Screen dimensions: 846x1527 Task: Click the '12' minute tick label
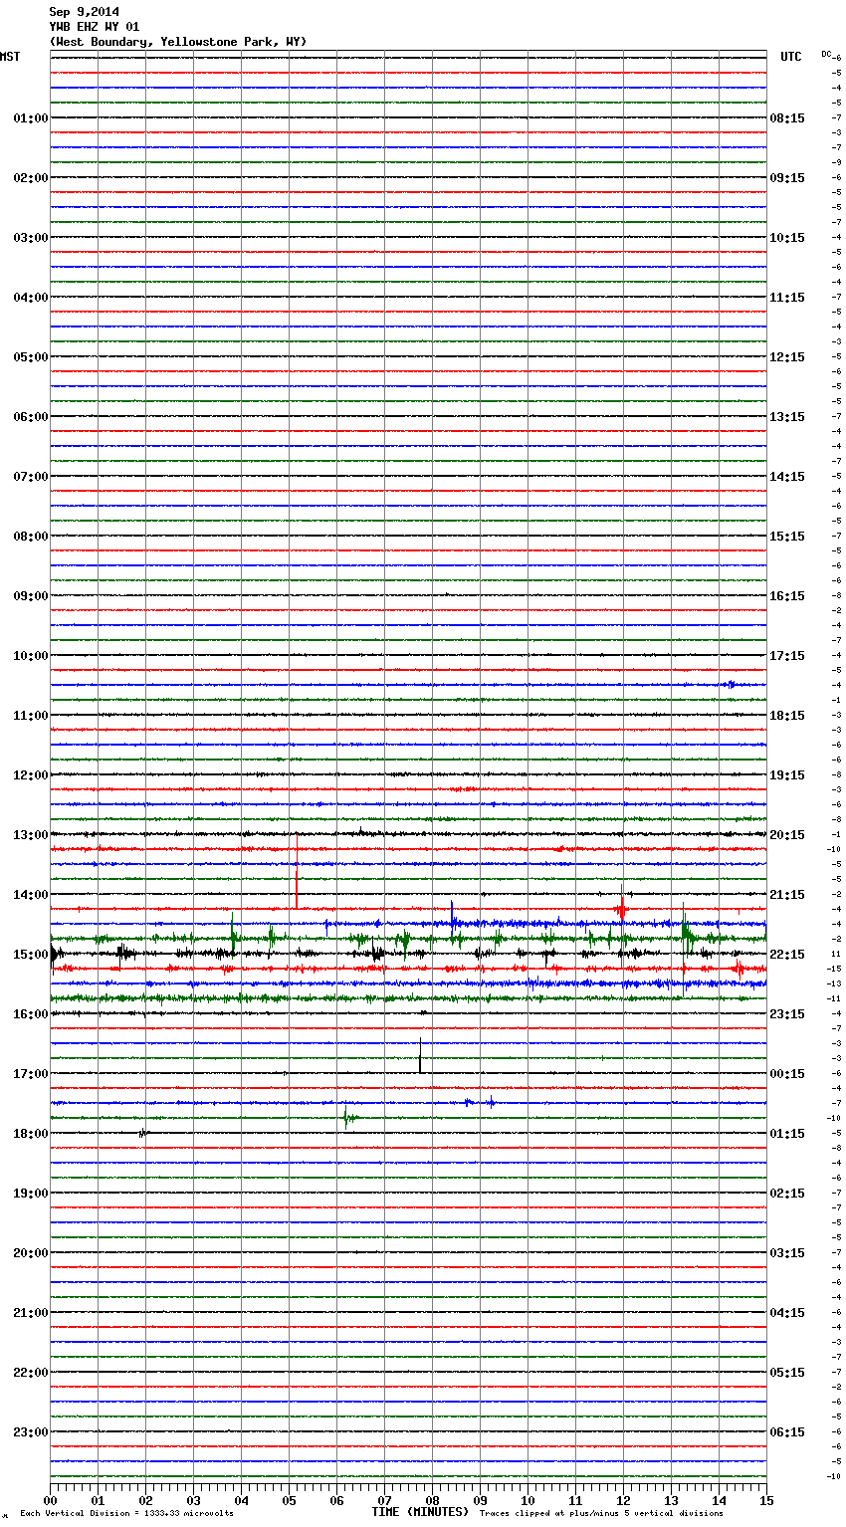pos(623,1501)
